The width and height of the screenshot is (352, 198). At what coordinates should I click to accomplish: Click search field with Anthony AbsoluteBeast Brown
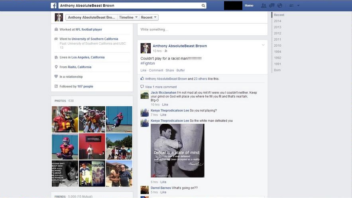click(x=132, y=6)
